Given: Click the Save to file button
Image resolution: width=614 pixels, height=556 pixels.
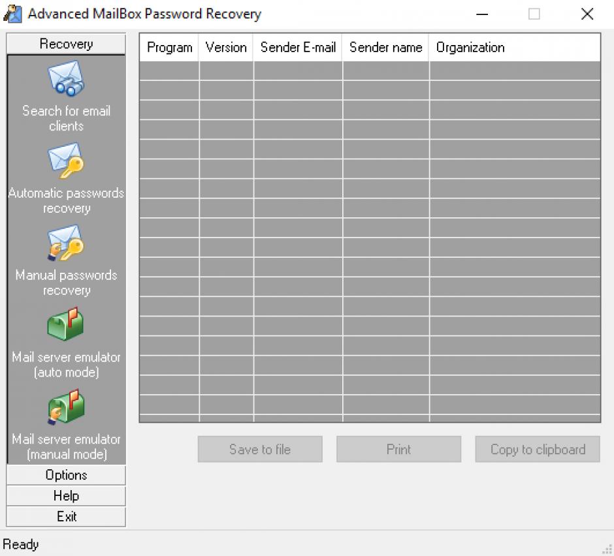Looking at the screenshot, I should pyautogui.click(x=260, y=449).
